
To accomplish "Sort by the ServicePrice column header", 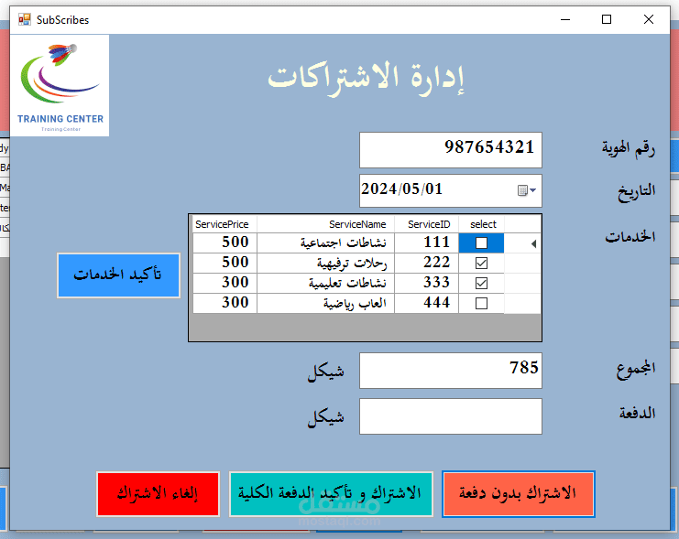I will (225, 224).
